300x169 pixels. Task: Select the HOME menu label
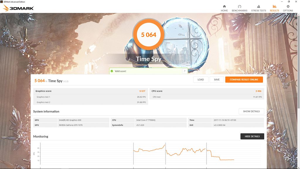click(x=224, y=11)
